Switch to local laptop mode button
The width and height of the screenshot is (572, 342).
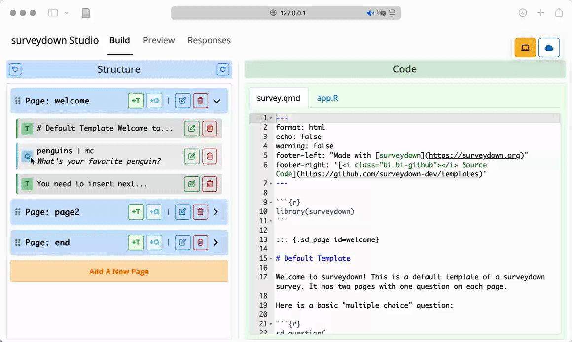(525, 48)
